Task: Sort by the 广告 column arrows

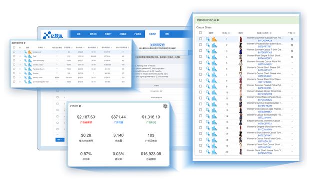Action: 294,33
